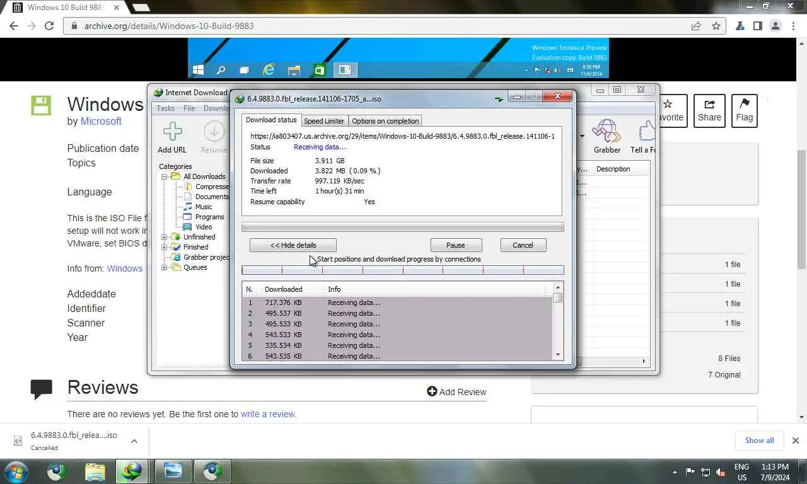Open the Chrome labs flask icon

(740, 26)
